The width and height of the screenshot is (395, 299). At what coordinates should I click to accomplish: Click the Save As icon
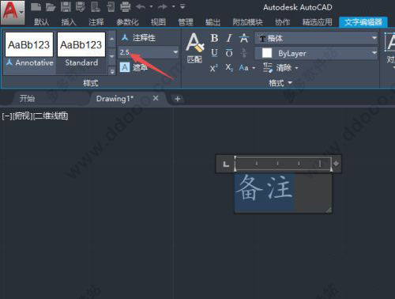[x=81, y=7]
